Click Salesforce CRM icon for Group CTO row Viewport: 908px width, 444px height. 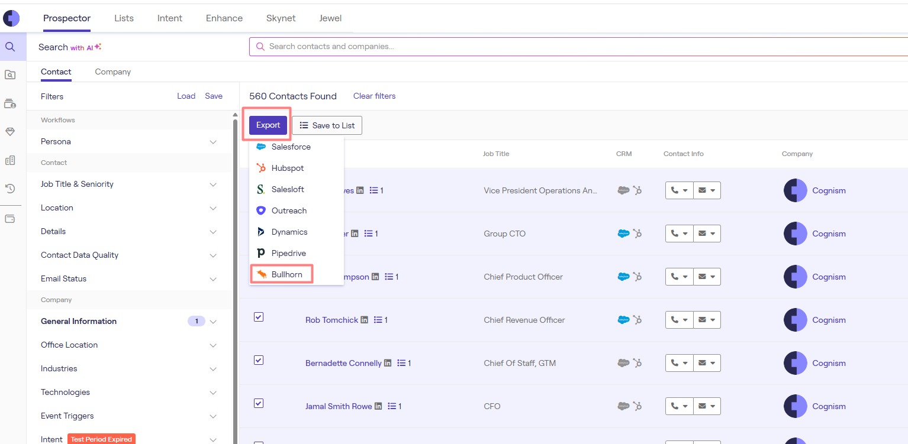point(623,234)
